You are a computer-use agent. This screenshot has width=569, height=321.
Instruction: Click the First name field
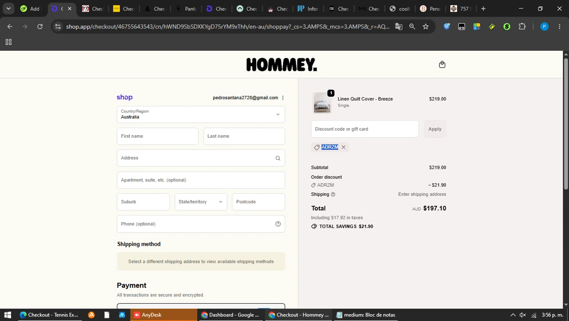click(x=157, y=136)
